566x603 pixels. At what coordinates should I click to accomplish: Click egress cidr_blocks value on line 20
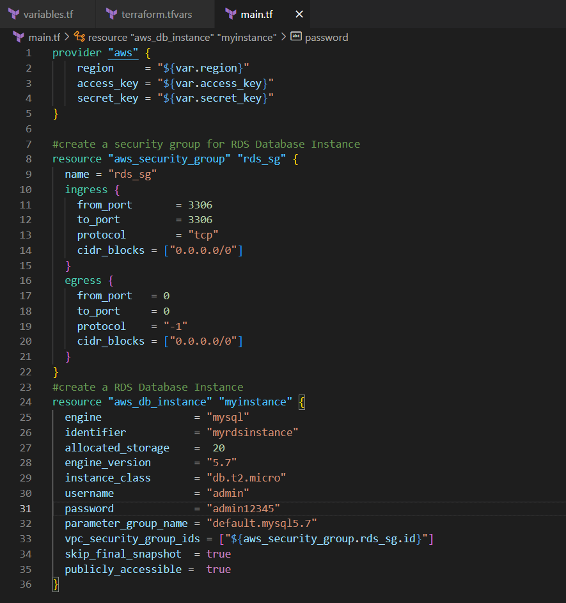coord(203,341)
